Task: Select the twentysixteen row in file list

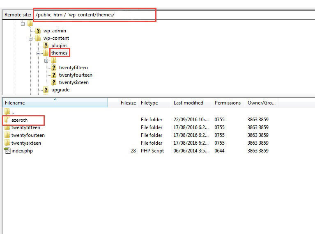Action: click(x=140, y=143)
